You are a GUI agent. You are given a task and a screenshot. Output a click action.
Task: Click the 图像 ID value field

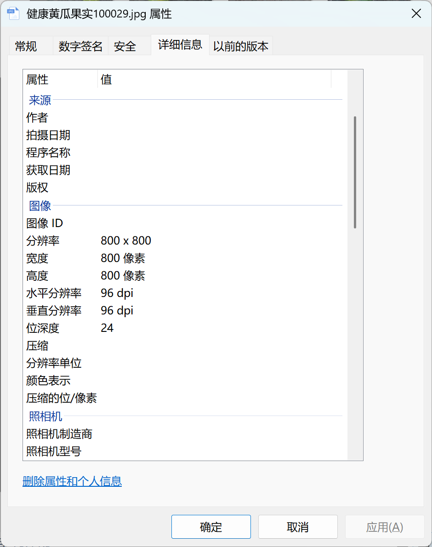pyautogui.click(x=184, y=223)
